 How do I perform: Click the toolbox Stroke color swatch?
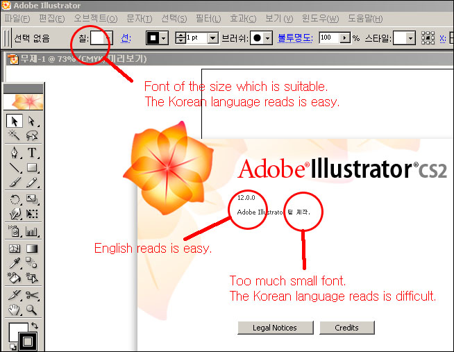tap(28, 342)
